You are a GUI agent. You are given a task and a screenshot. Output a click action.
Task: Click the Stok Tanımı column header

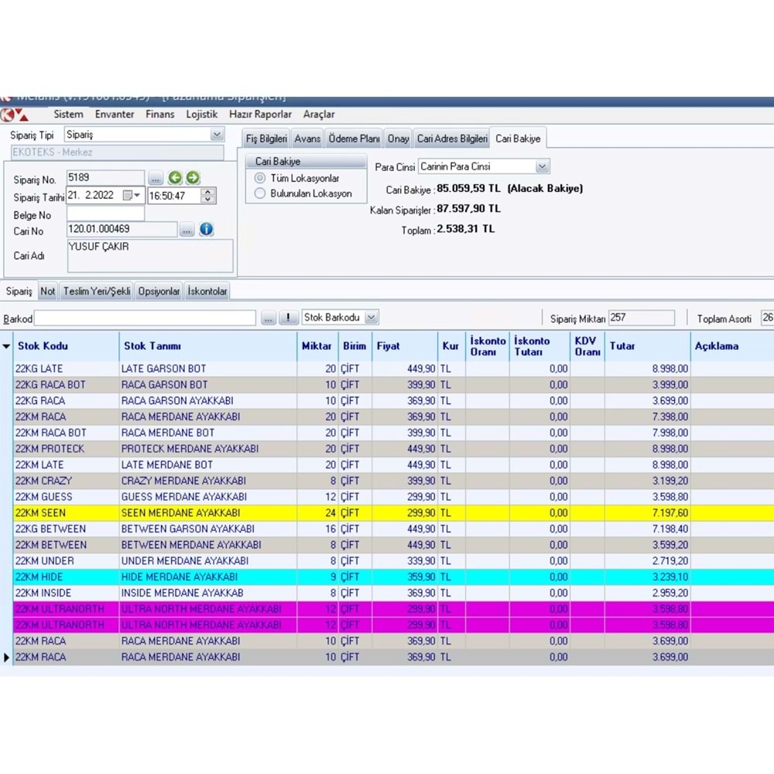coord(208,347)
